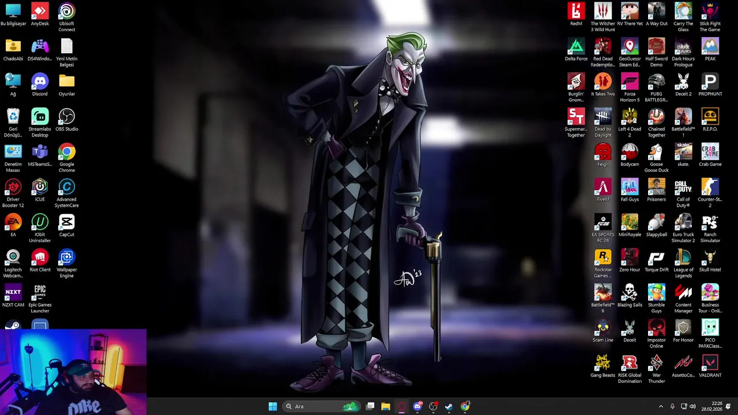Select the Left 4 Dead 2 icon

[x=630, y=123]
